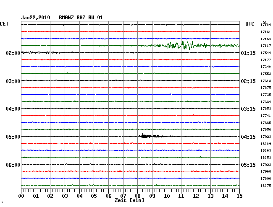The width and height of the screenshot is (273, 207).
Task: Click the 05:15 UTC time label
Action: point(248,165)
